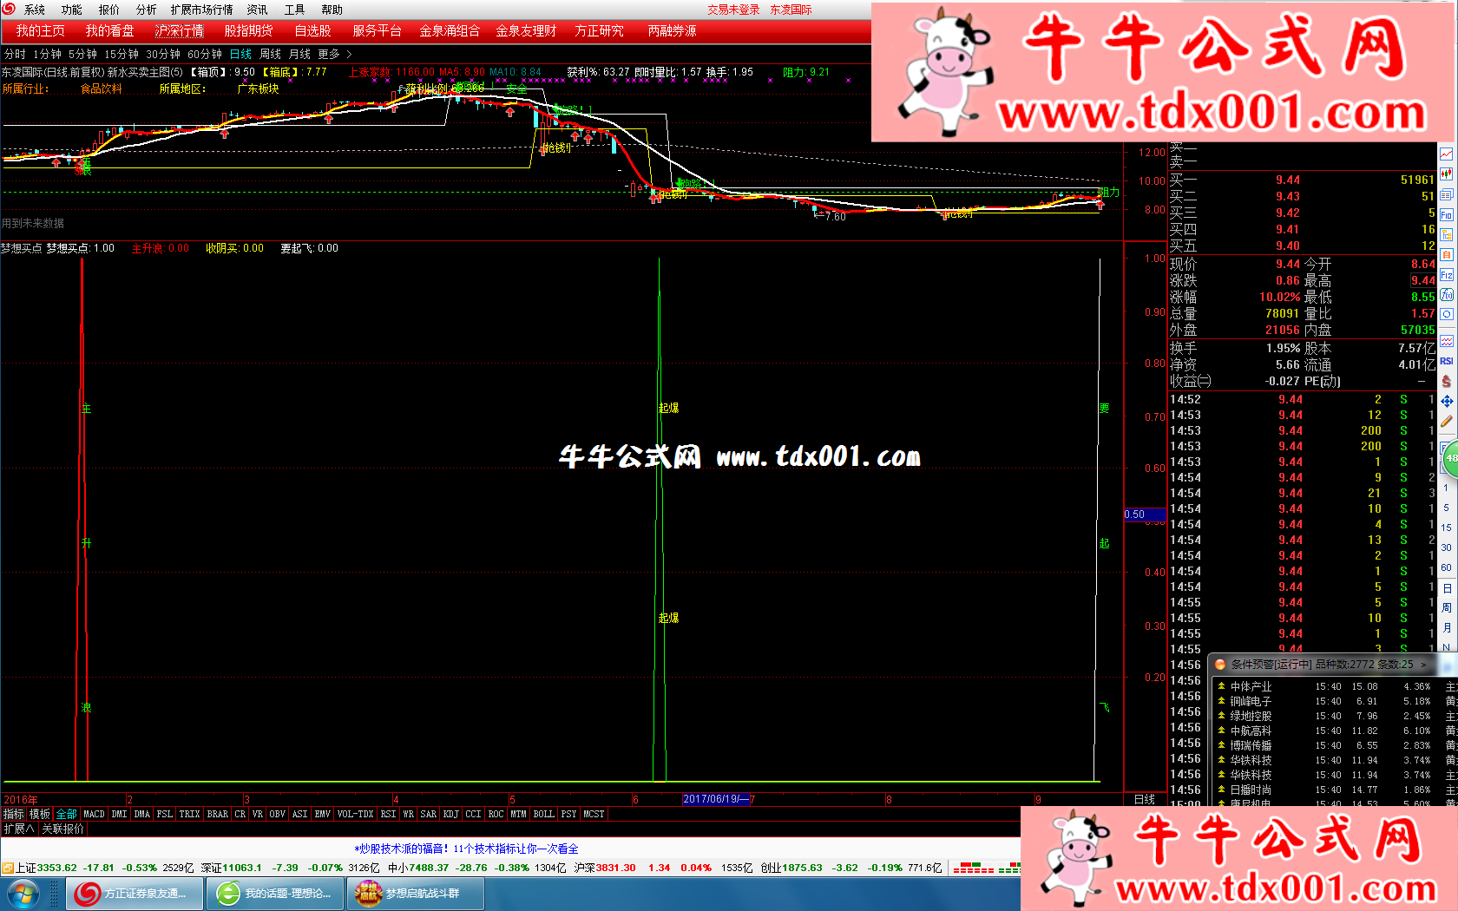
Task: Toggle sidebar 周 period button
Action: [x=1447, y=607]
